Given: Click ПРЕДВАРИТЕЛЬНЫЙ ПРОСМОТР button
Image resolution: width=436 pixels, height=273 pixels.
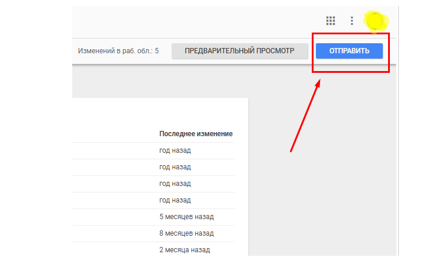Looking at the screenshot, I should pyautogui.click(x=240, y=51).
